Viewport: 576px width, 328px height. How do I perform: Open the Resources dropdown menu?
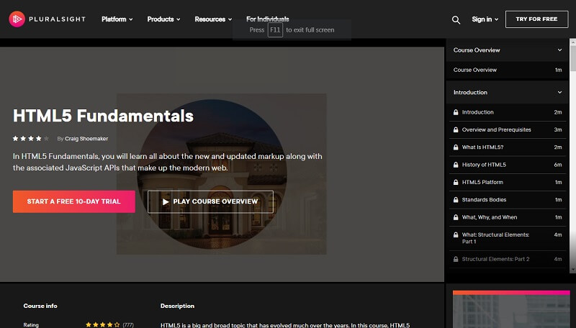point(213,19)
